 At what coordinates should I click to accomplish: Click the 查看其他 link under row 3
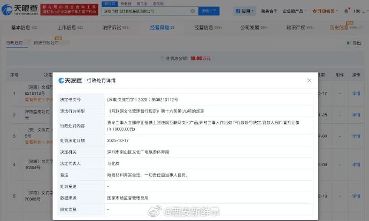(x=39, y=142)
